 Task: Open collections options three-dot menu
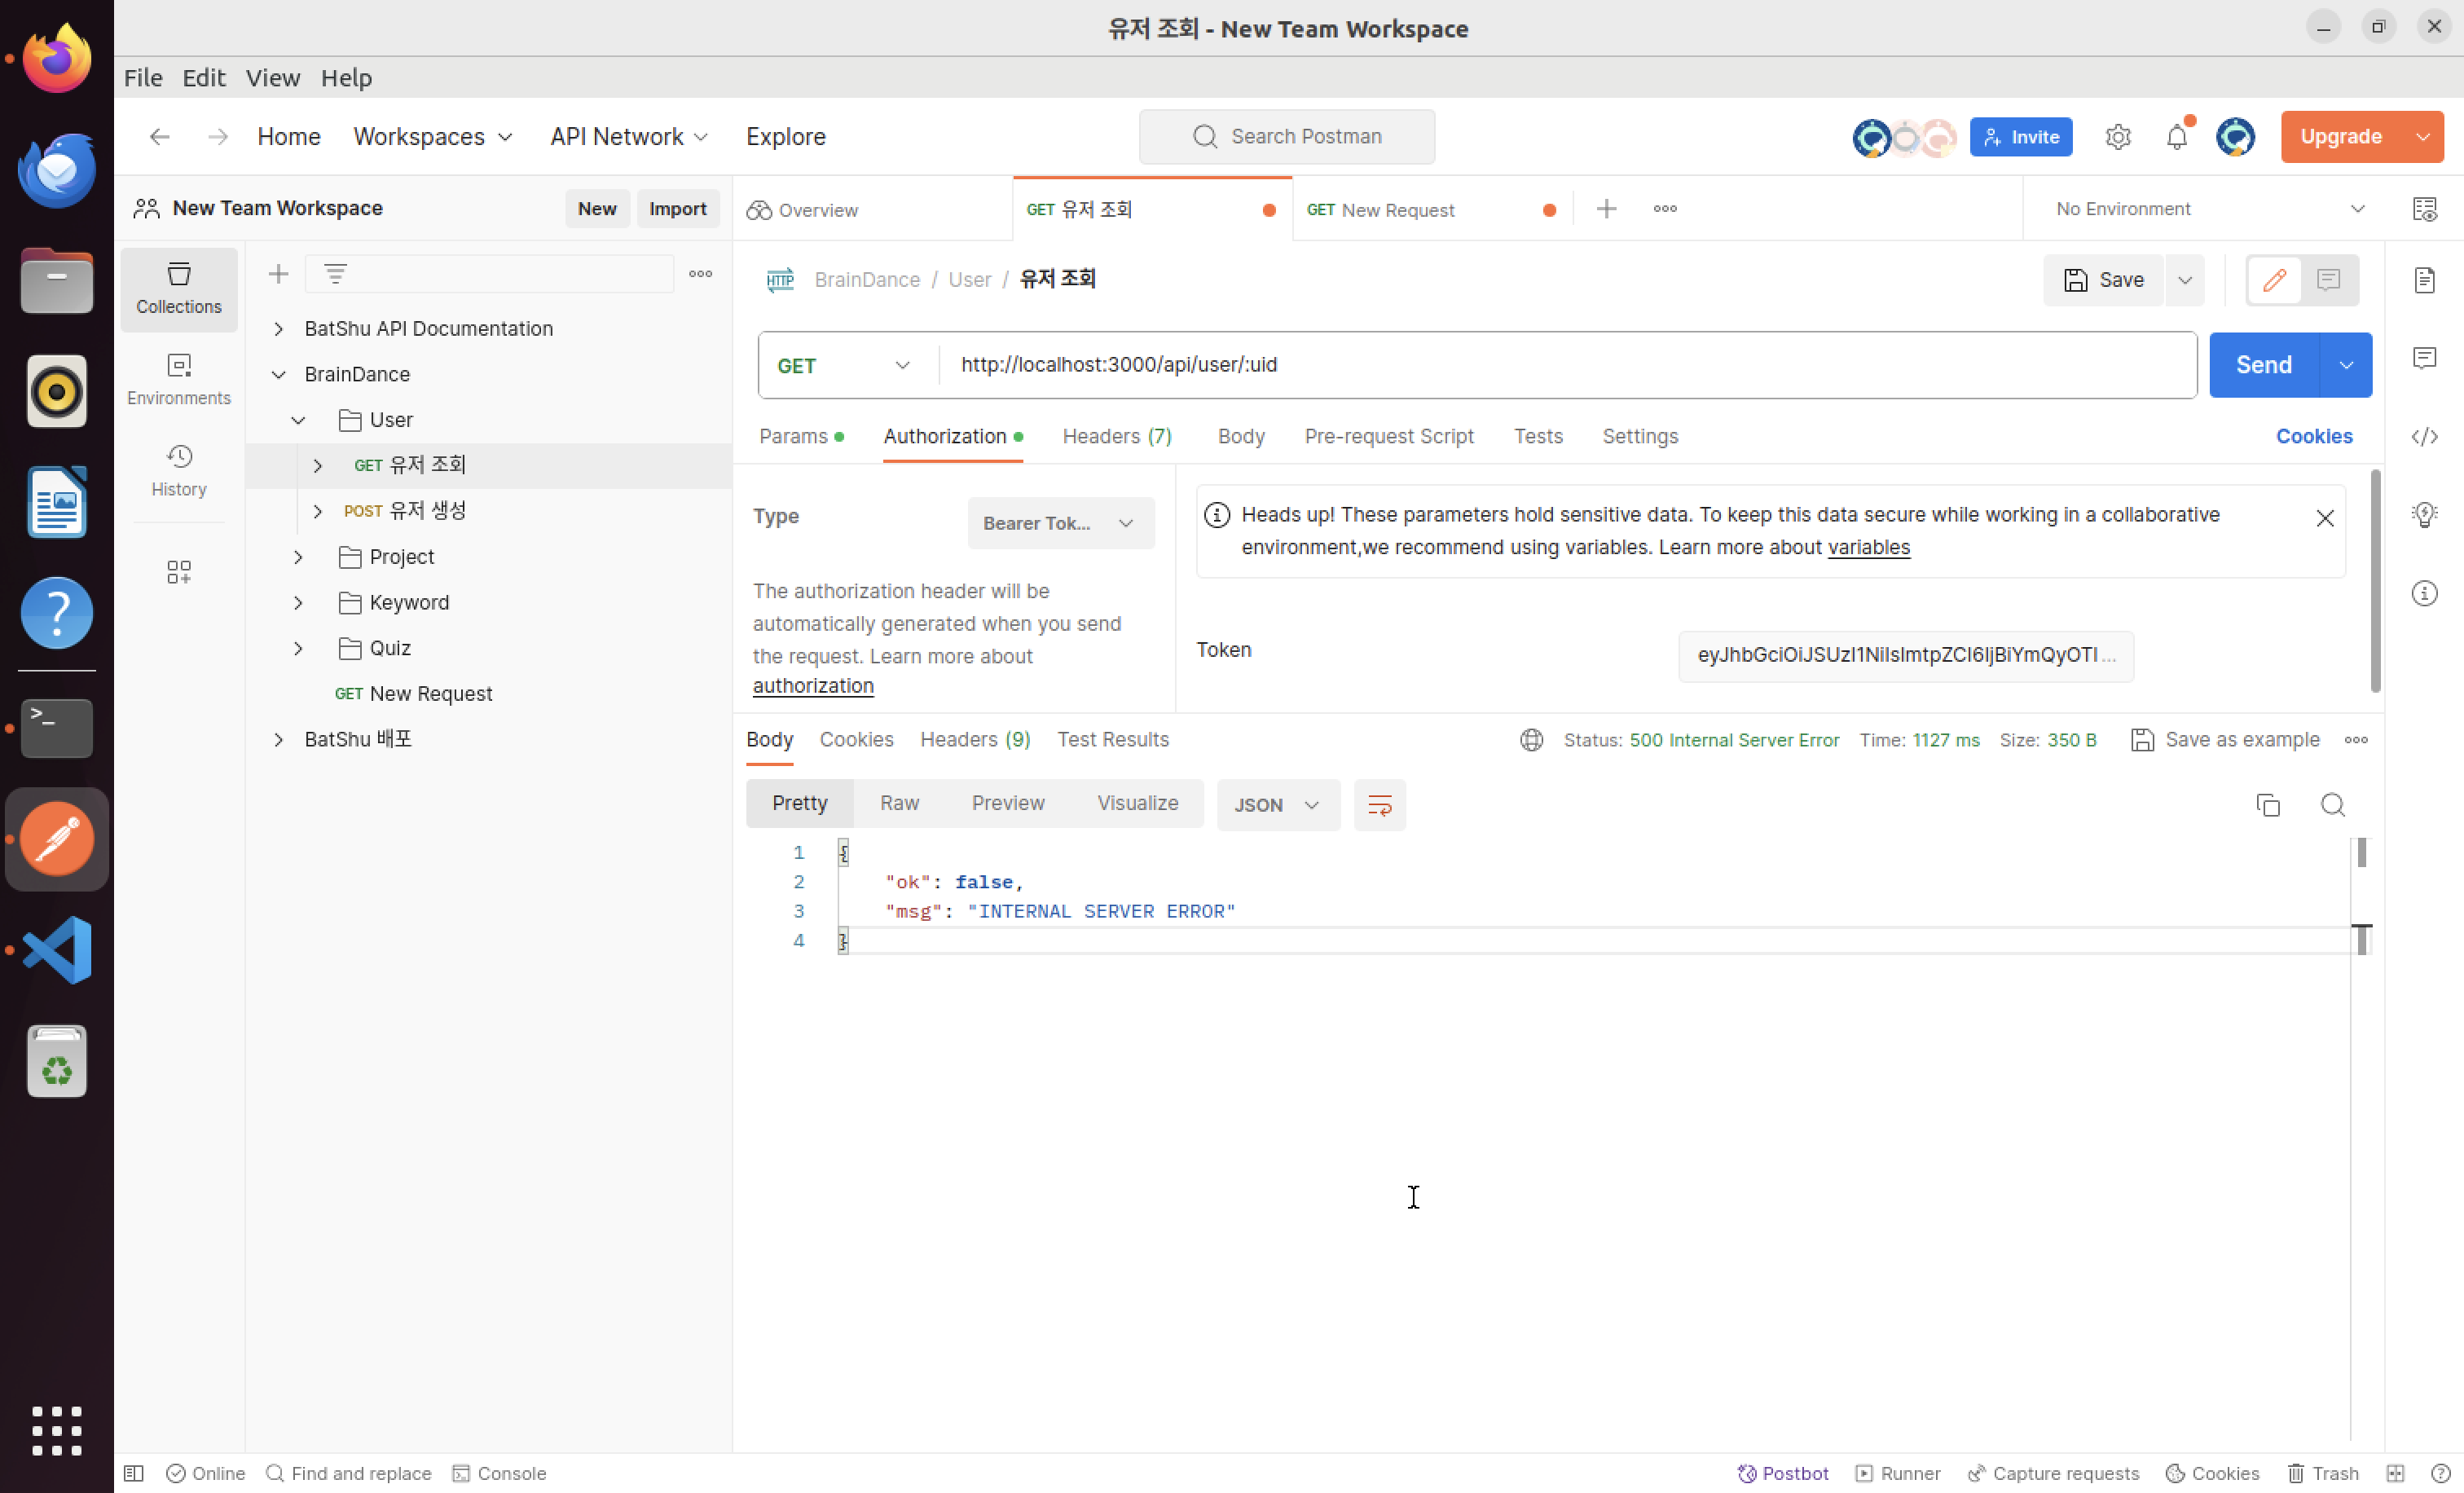(700, 273)
